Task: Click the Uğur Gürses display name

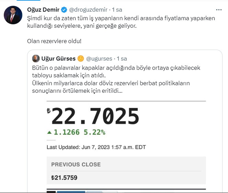Action: click(58, 59)
